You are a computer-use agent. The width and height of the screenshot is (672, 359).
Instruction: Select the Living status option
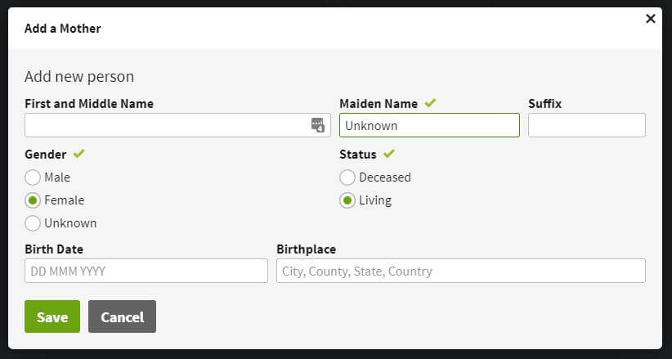tap(347, 200)
